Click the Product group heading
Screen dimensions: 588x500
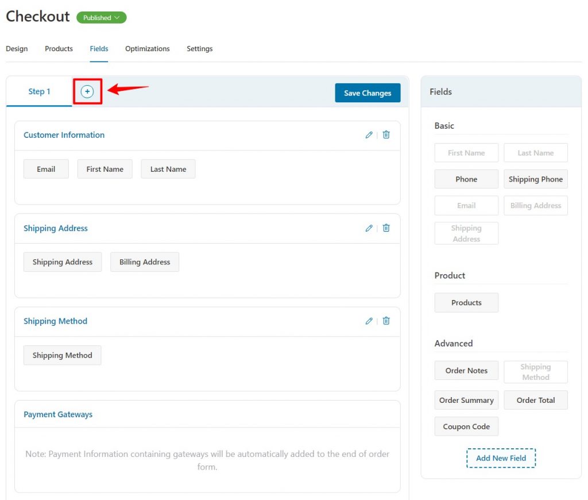pyautogui.click(x=450, y=275)
